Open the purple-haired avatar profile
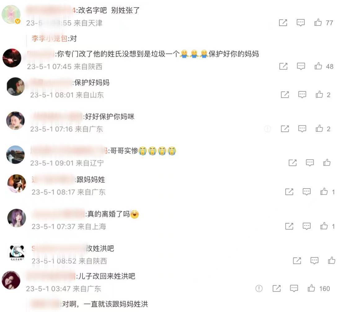 click(16, 218)
